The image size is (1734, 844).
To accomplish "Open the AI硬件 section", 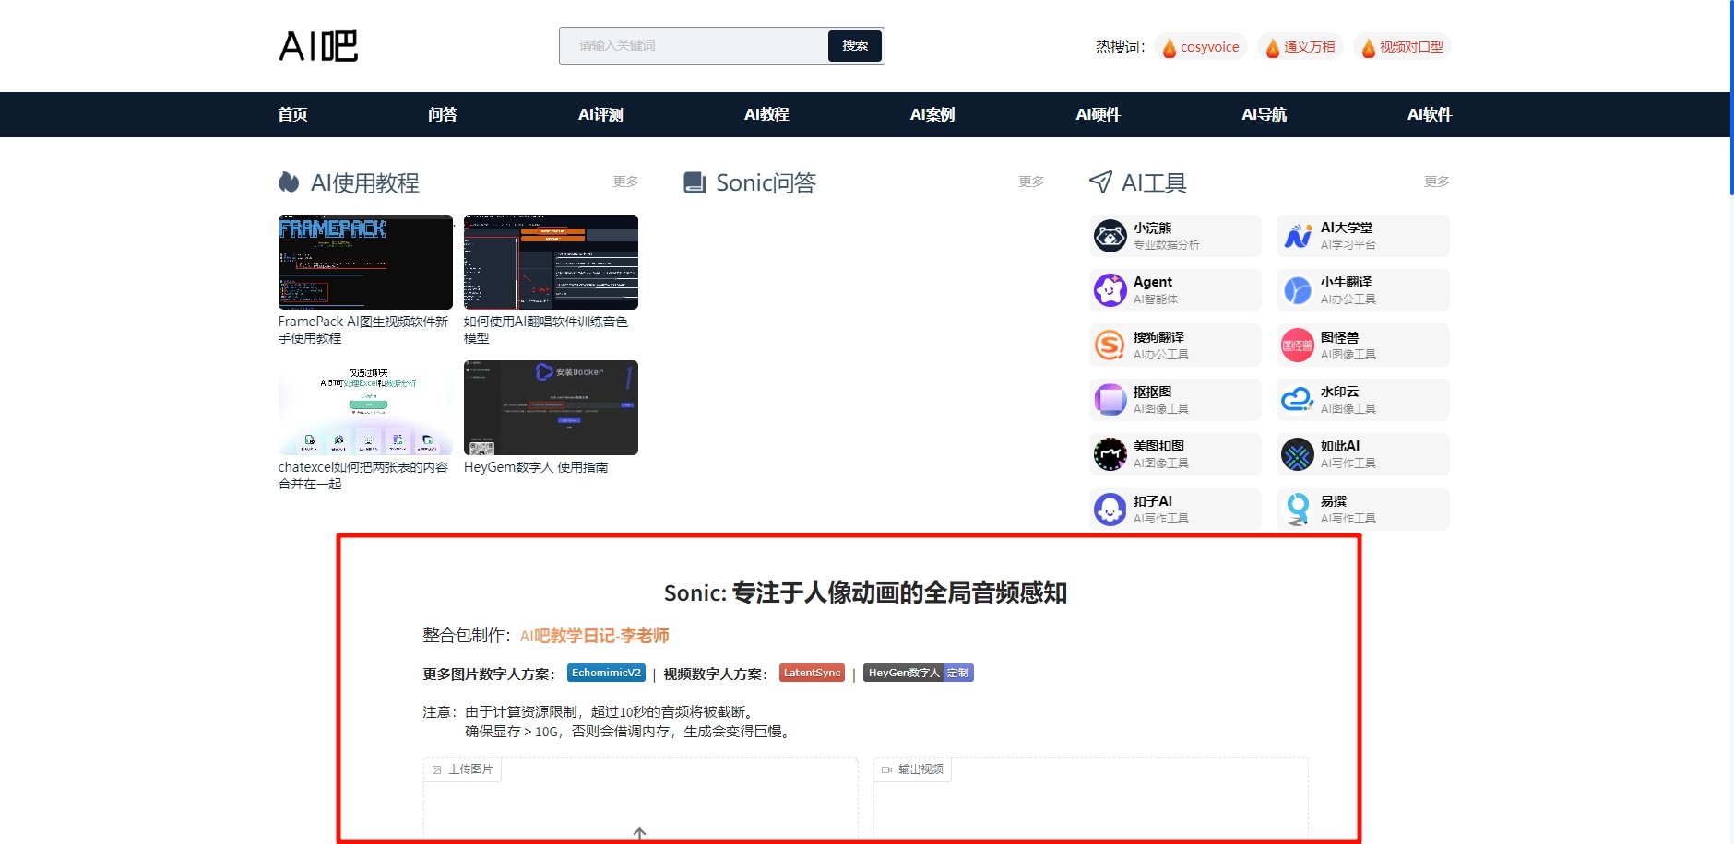I will tap(1099, 114).
